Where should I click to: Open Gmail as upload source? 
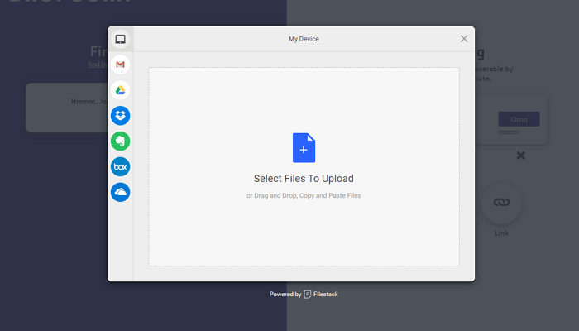click(121, 65)
